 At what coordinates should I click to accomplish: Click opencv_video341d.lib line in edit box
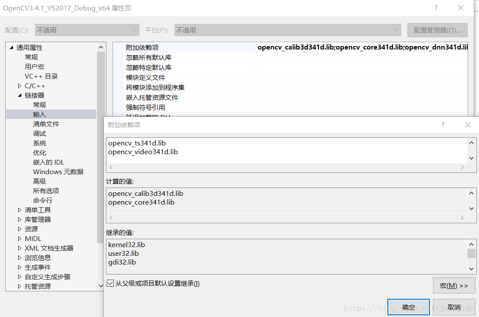[x=143, y=152]
